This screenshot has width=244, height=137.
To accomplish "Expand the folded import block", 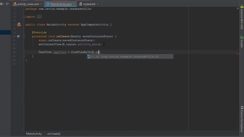I will pos(24,17).
